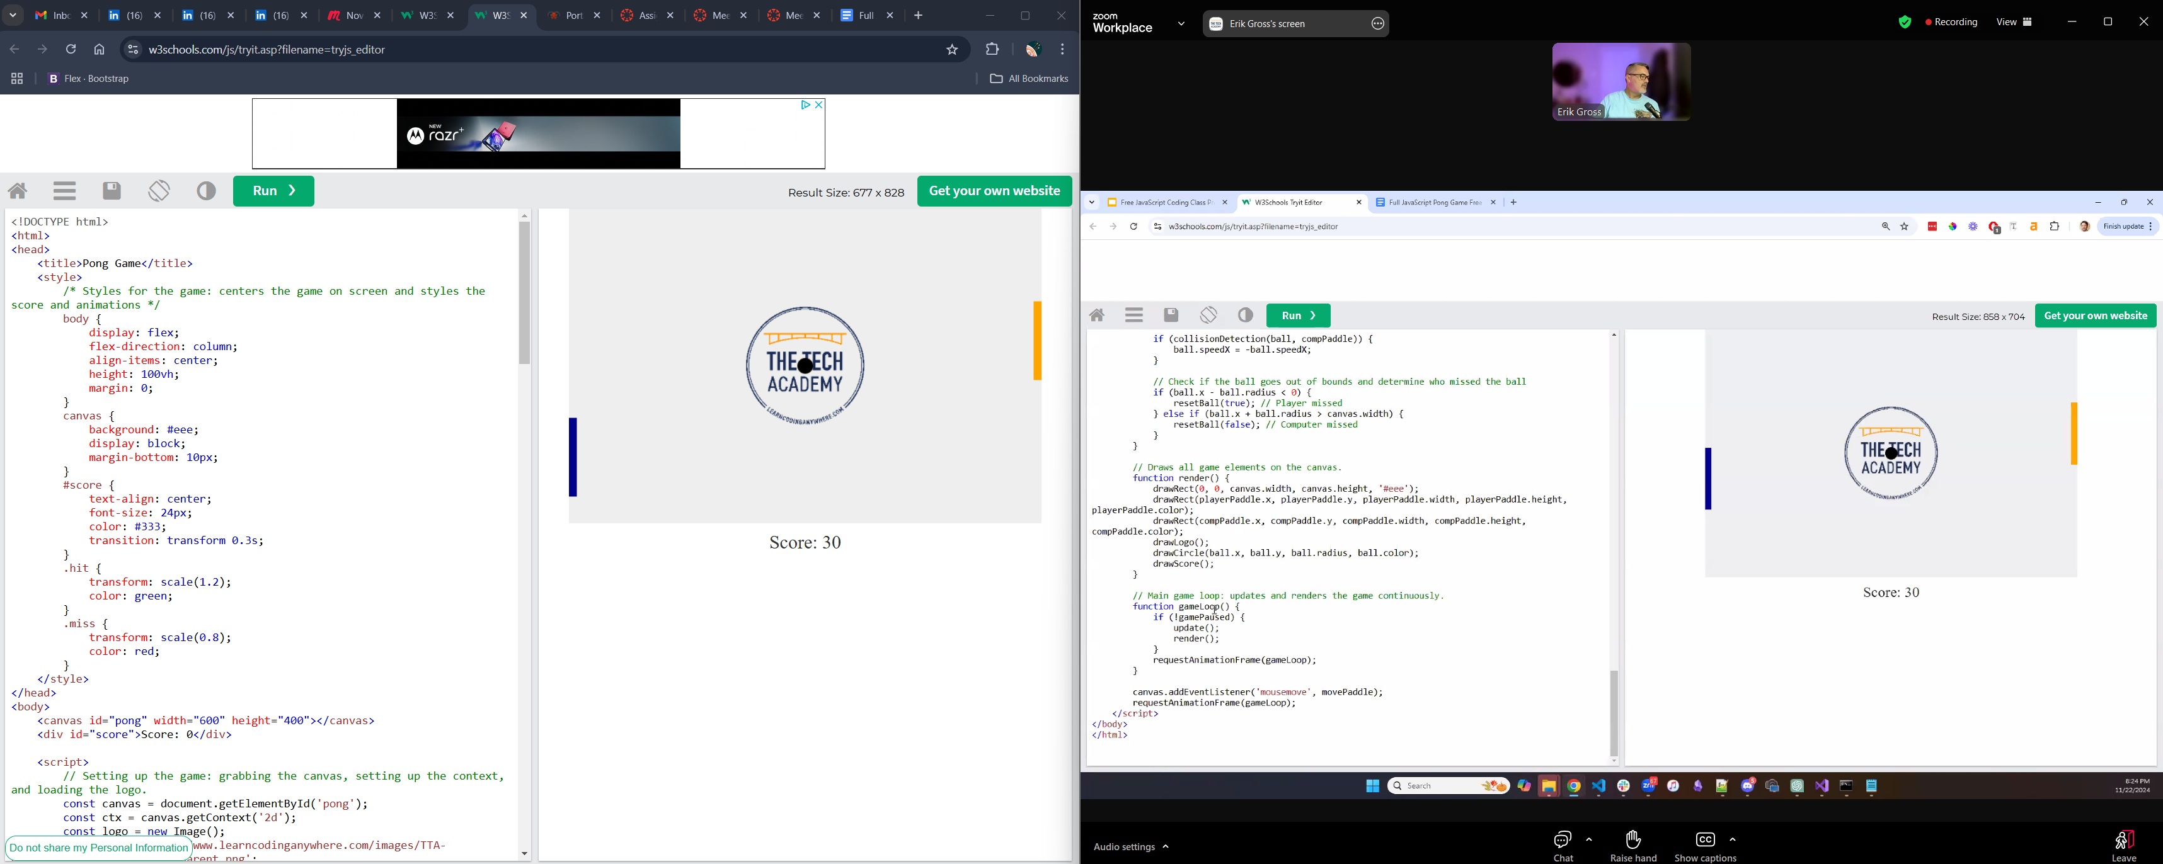This screenshot has width=2163, height=864.
Task: Click Free JavaScript Coding Class tab in shared screen
Action: [x=1166, y=202]
